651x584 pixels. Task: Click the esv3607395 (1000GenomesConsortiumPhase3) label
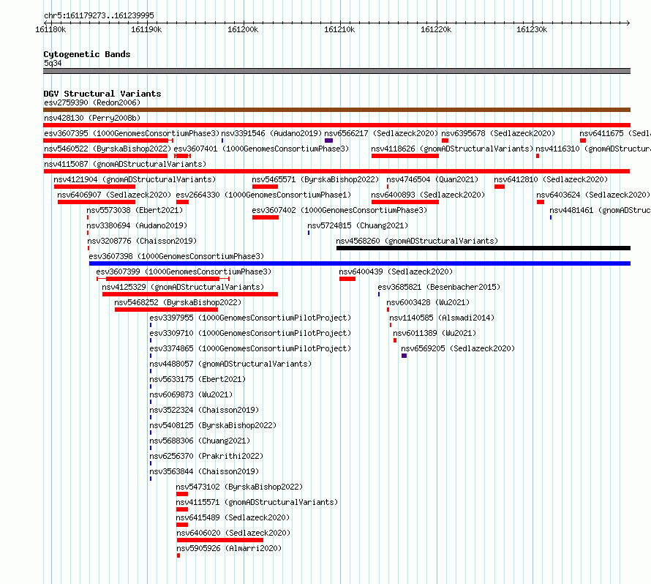132,133
